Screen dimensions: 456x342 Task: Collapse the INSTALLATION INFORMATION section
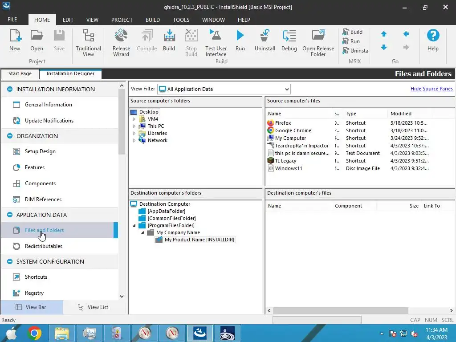tap(10, 89)
